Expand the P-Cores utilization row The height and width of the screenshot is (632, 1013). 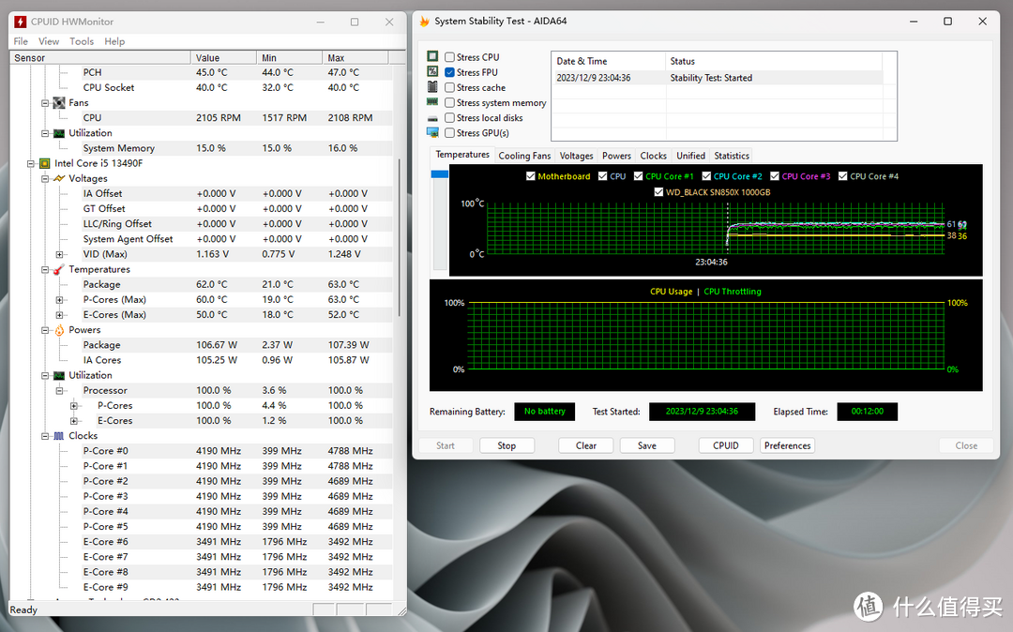point(74,406)
